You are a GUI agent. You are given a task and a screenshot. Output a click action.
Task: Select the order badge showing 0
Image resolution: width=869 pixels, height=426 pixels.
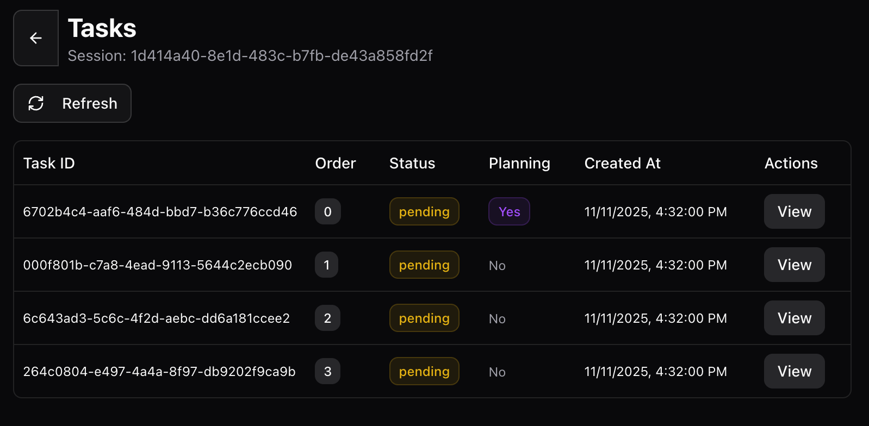tap(327, 211)
